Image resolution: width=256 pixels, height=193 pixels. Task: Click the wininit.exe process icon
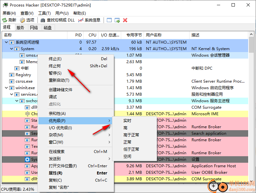click(x=12, y=88)
